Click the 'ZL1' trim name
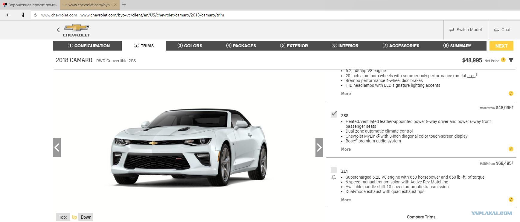The height and width of the screenshot is (222, 520). 344,171
